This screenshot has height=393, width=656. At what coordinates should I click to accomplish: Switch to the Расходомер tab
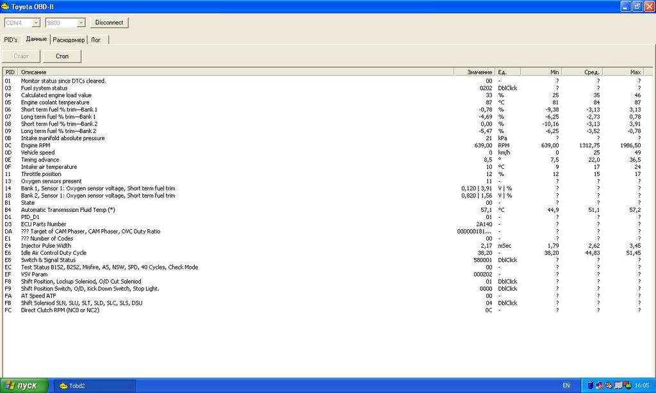[69, 40]
